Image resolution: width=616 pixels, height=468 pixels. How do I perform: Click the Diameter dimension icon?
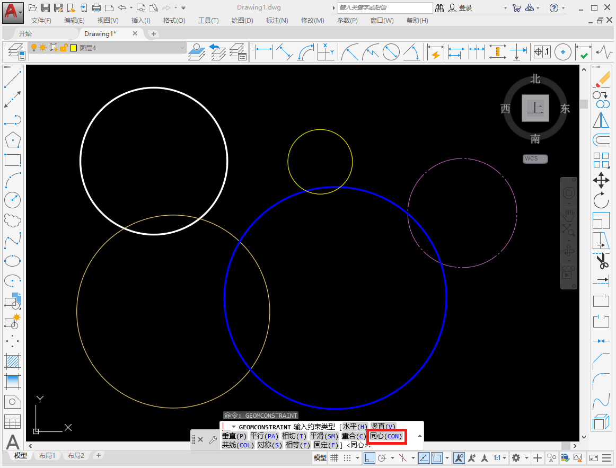391,52
